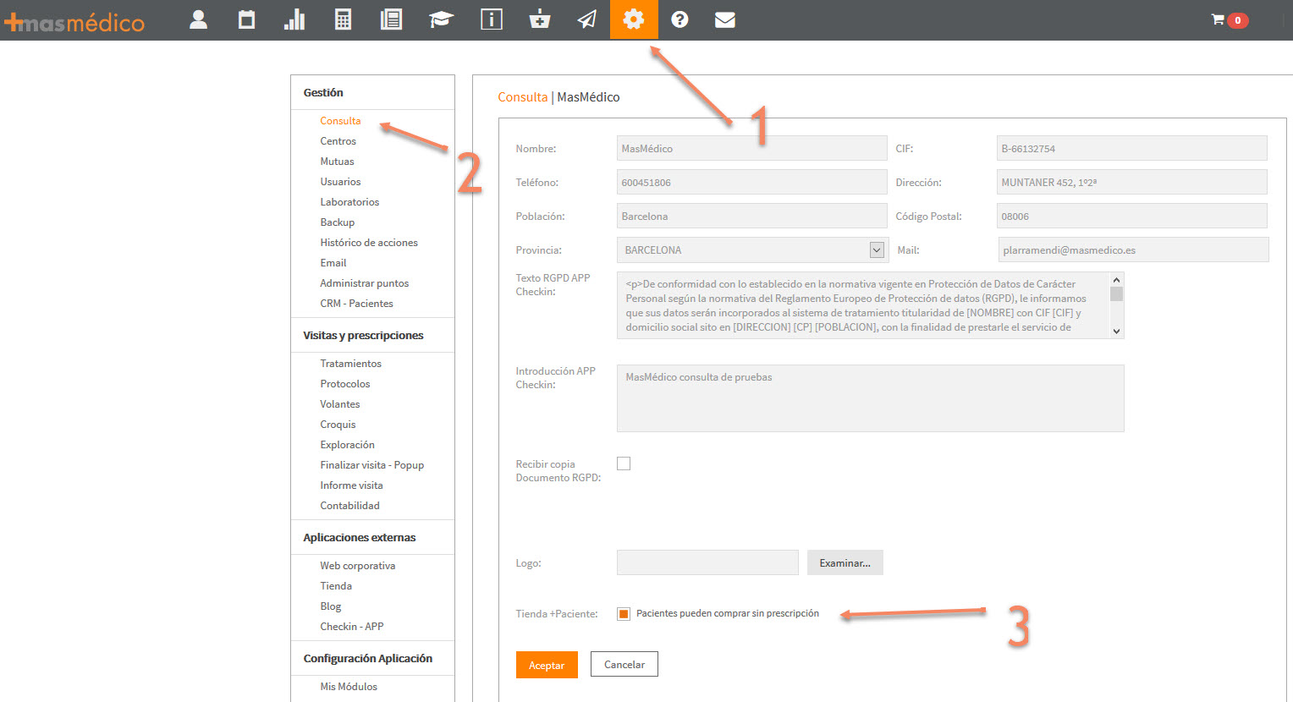
Task: Click the Introducción APP Checkin textarea
Action: [871, 398]
